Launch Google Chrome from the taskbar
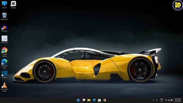Image resolution: width=183 pixels, height=103 pixels. click(105, 100)
